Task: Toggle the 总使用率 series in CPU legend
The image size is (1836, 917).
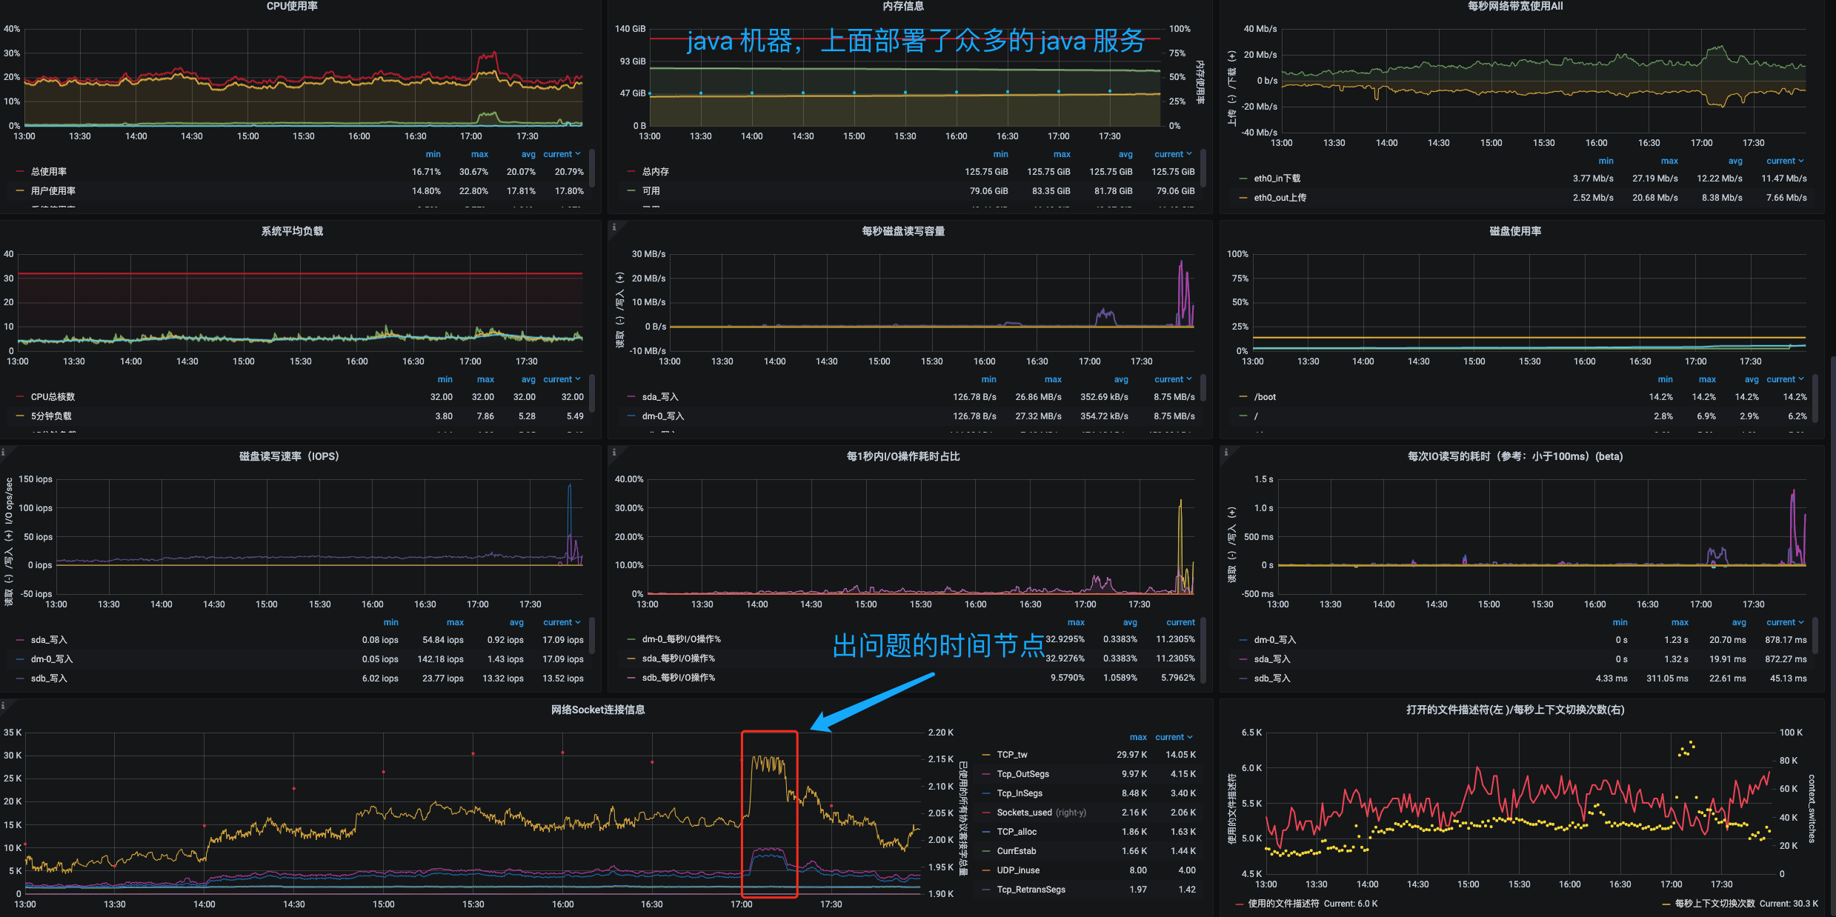Action: click(49, 172)
